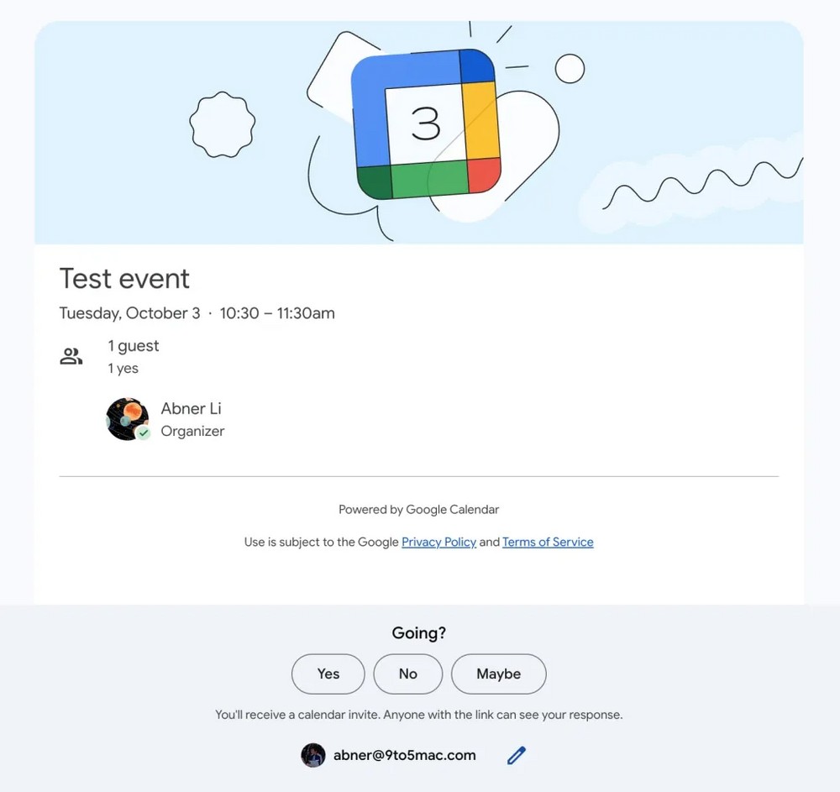The height and width of the screenshot is (792, 840).
Task: Click the Google Calendar logo in banner
Action: pyautogui.click(x=426, y=124)
